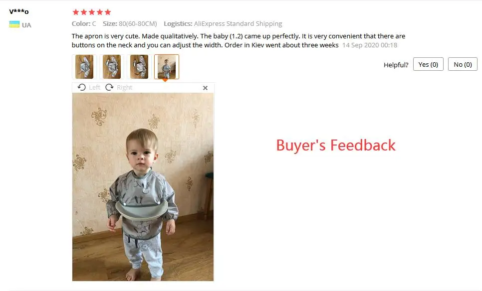The image size is (482, 291).
Task: Click the enlarged baby photo
Action: coord(143,187)
